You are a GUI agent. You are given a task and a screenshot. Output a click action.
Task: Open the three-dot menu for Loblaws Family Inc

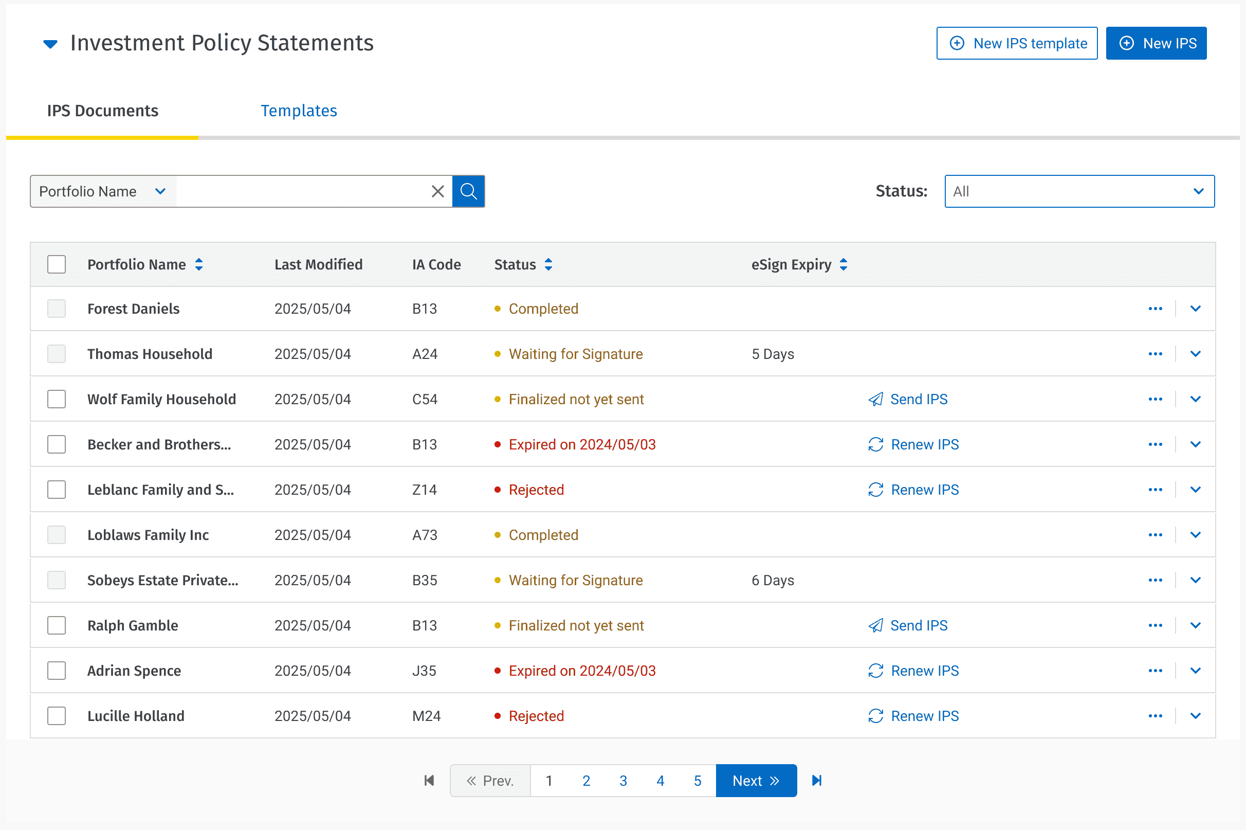[x=1156, y=535]
